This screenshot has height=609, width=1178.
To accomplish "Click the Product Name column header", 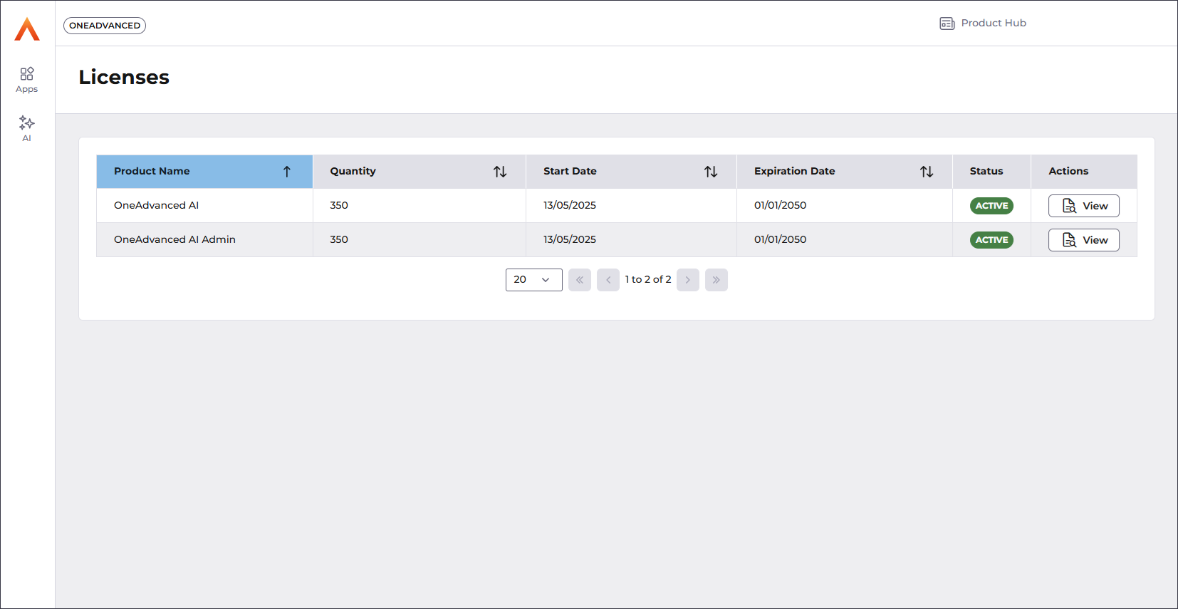I will [204, 172].
